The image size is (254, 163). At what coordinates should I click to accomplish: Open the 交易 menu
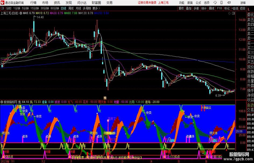pyautogui.click(x=109, y=3)
